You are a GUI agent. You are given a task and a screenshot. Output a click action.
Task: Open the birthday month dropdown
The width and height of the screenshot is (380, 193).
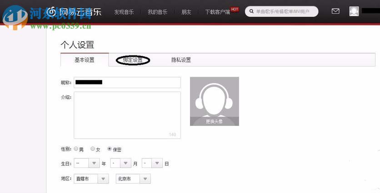[x=121, y=163]
